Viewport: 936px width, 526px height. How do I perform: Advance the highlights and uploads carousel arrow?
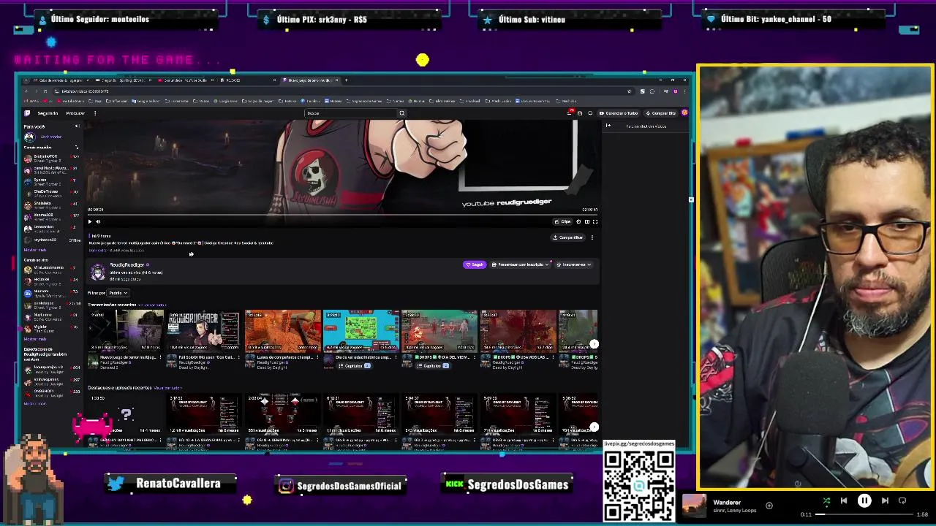click(x=594, y=427)
